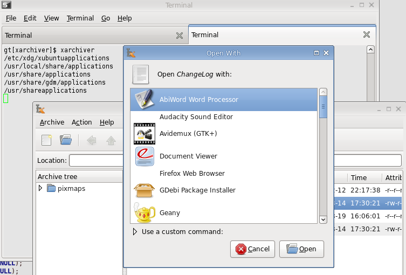Screen dimensions: 406x275
Task: Open the Archive menu in Xarchiver
Action: (52, 122)
